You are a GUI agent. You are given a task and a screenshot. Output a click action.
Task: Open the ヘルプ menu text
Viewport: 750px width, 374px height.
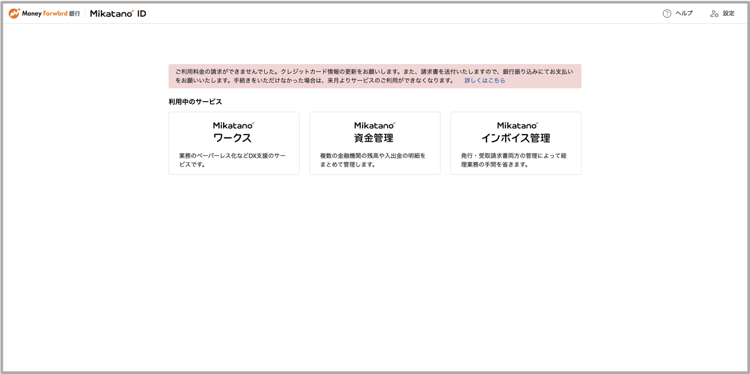coord(684,13)
